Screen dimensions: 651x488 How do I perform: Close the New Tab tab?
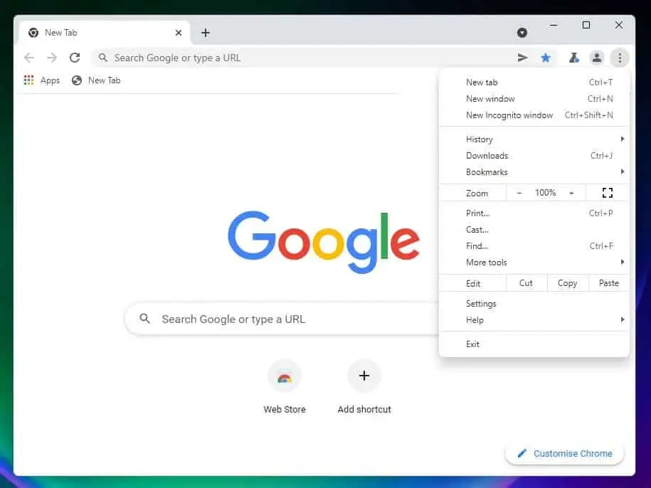179,33
